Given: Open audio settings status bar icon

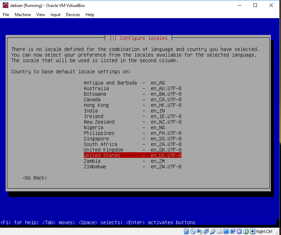Looking at the screenshot, I should tap(199, 232).
